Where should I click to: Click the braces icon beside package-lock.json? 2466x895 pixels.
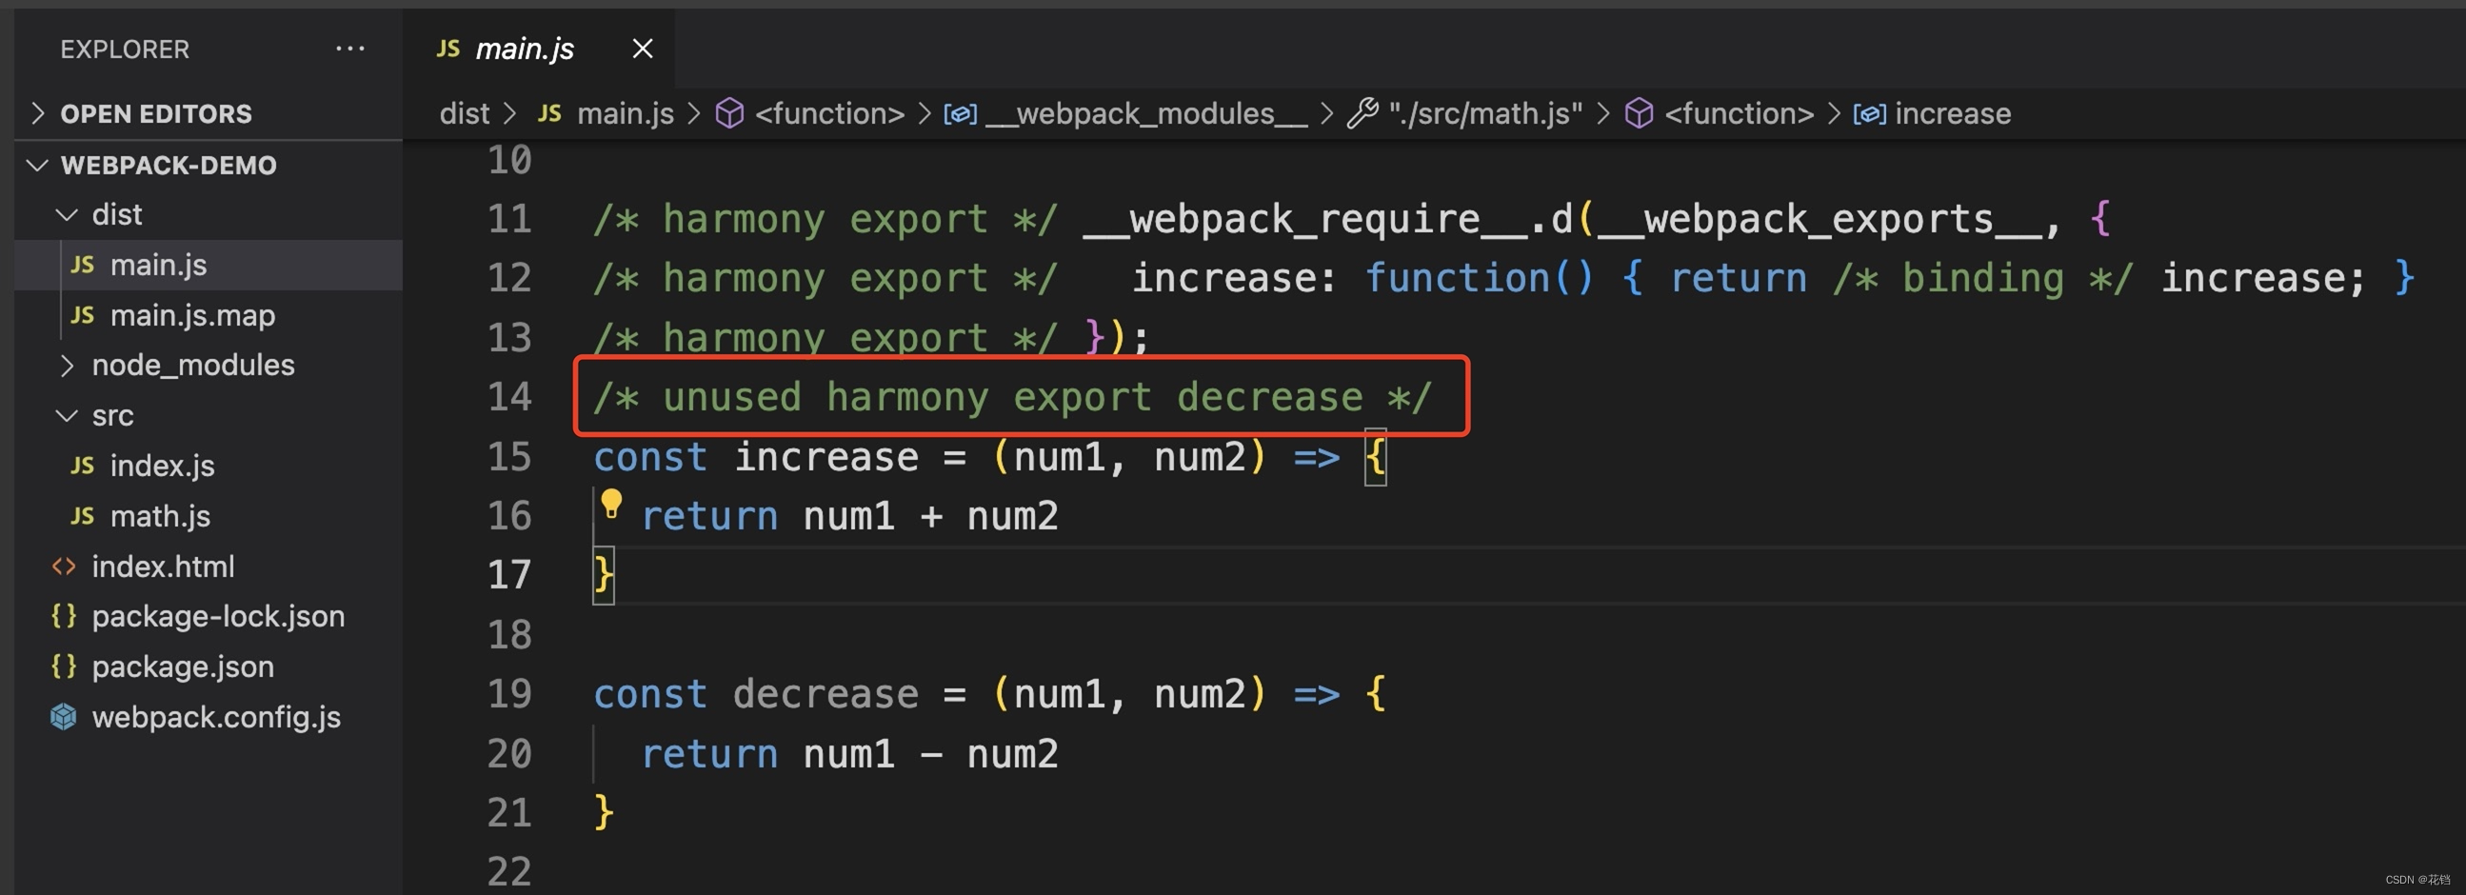tap(64, 615)
